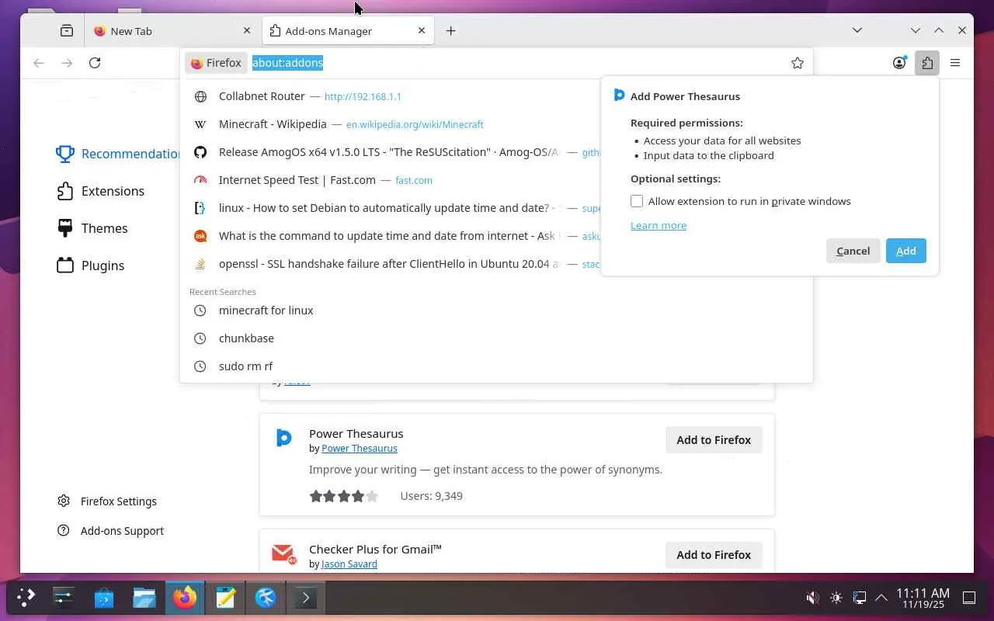This screenshot has height=621, width=994.
Task: Open the KDE application launcher
Action: [26, 597]
